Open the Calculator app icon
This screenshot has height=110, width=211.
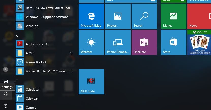pos(20,89)
